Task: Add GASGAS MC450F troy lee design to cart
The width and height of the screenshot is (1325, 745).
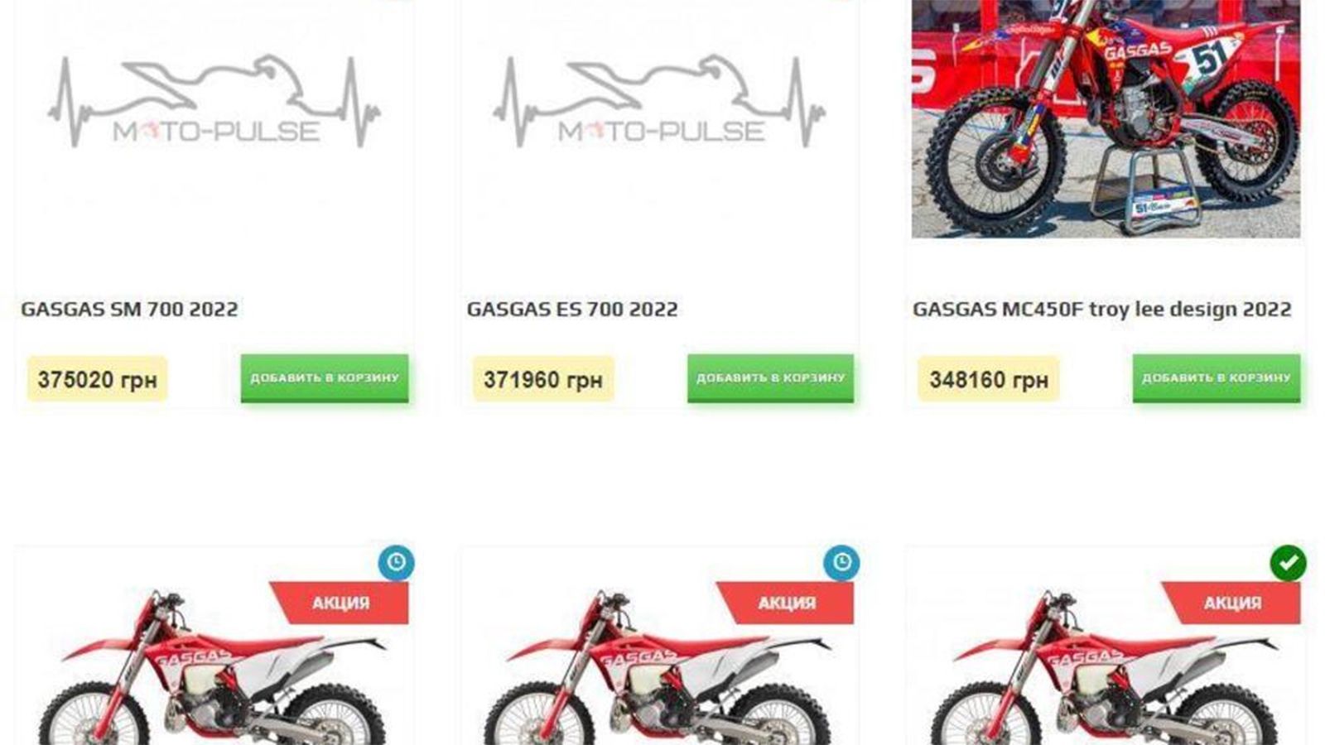Action: pos(1217,378)
